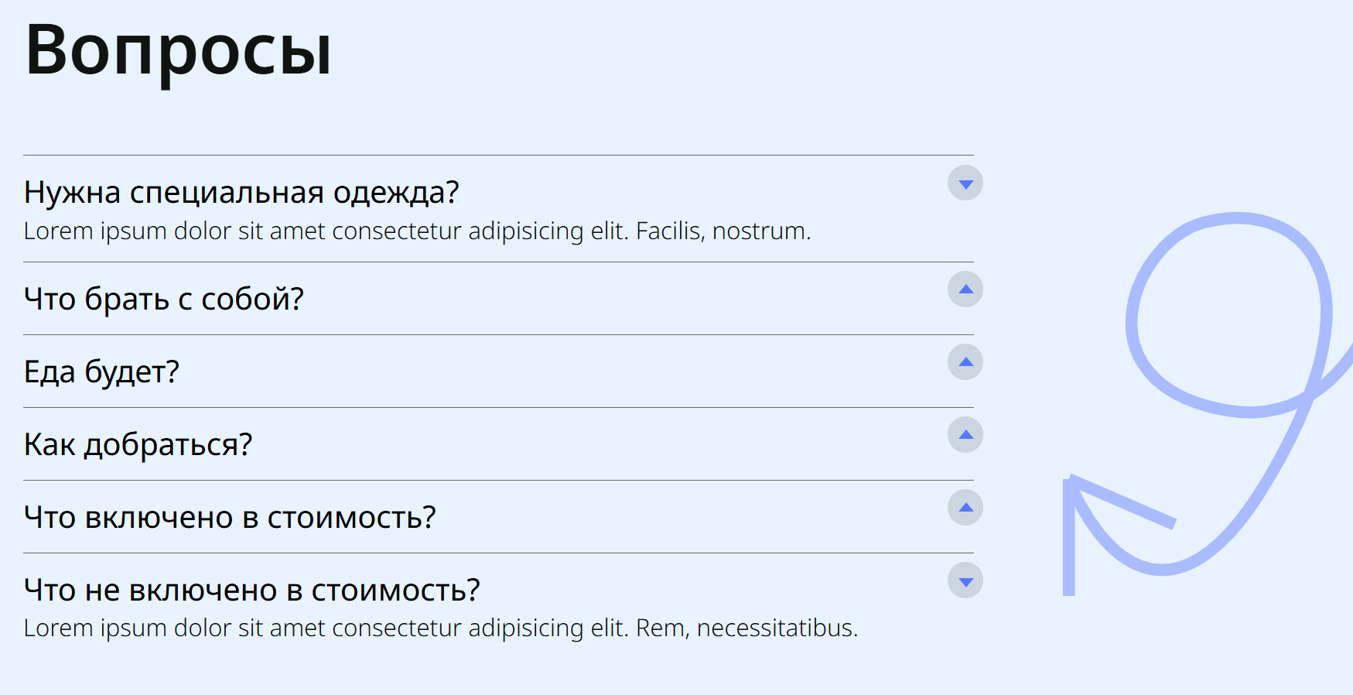This screenshot has width=1353, height=695.
Task: Click the "Вопросы" section heading
Action: [178, 50]
